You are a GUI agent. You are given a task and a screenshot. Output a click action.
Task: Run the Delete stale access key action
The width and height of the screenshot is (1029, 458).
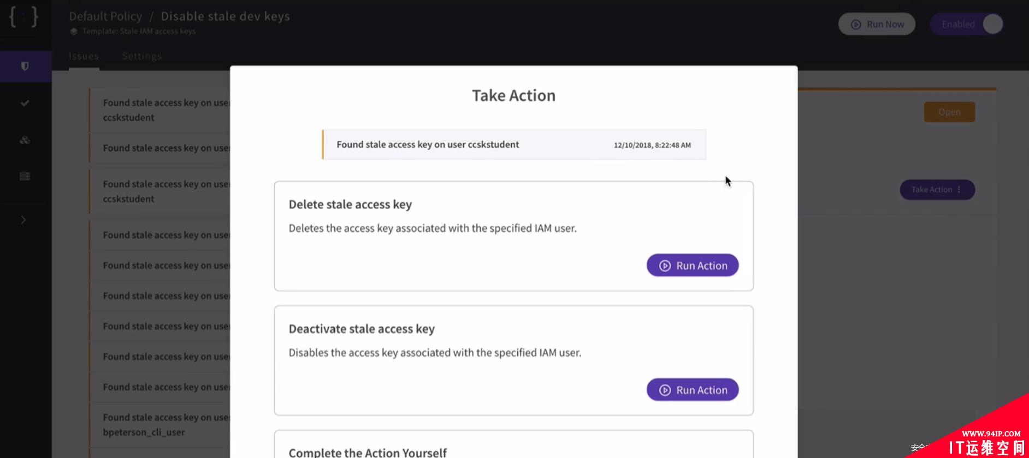693,266
